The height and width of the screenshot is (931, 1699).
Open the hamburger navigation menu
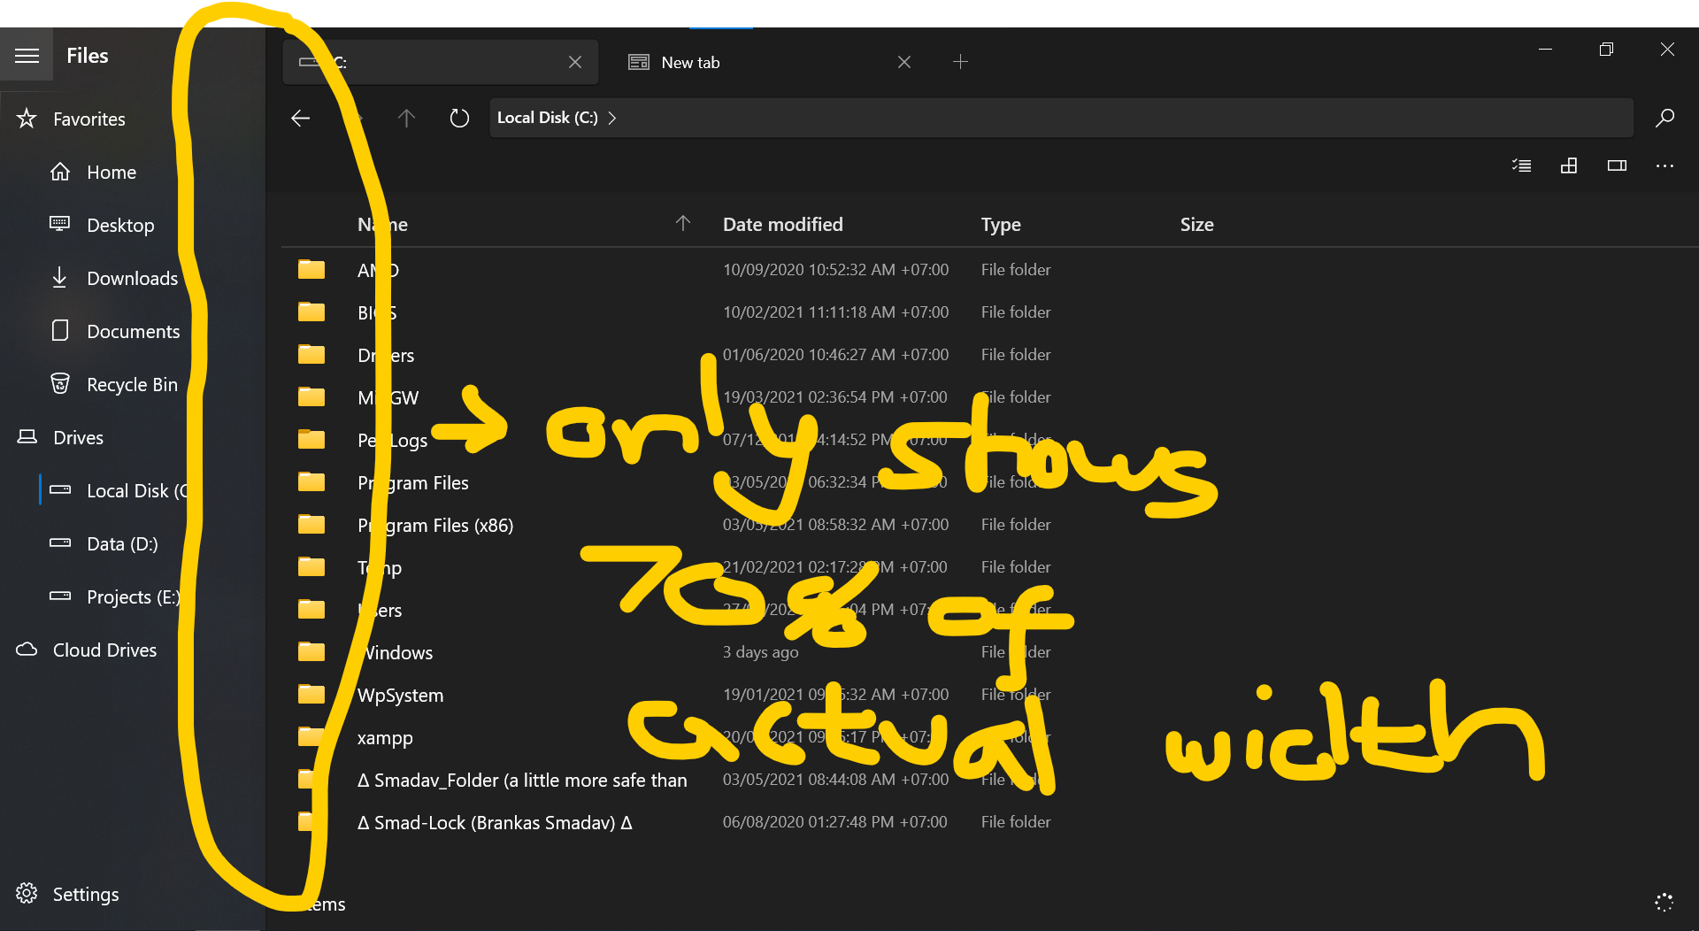coord(27,55)
